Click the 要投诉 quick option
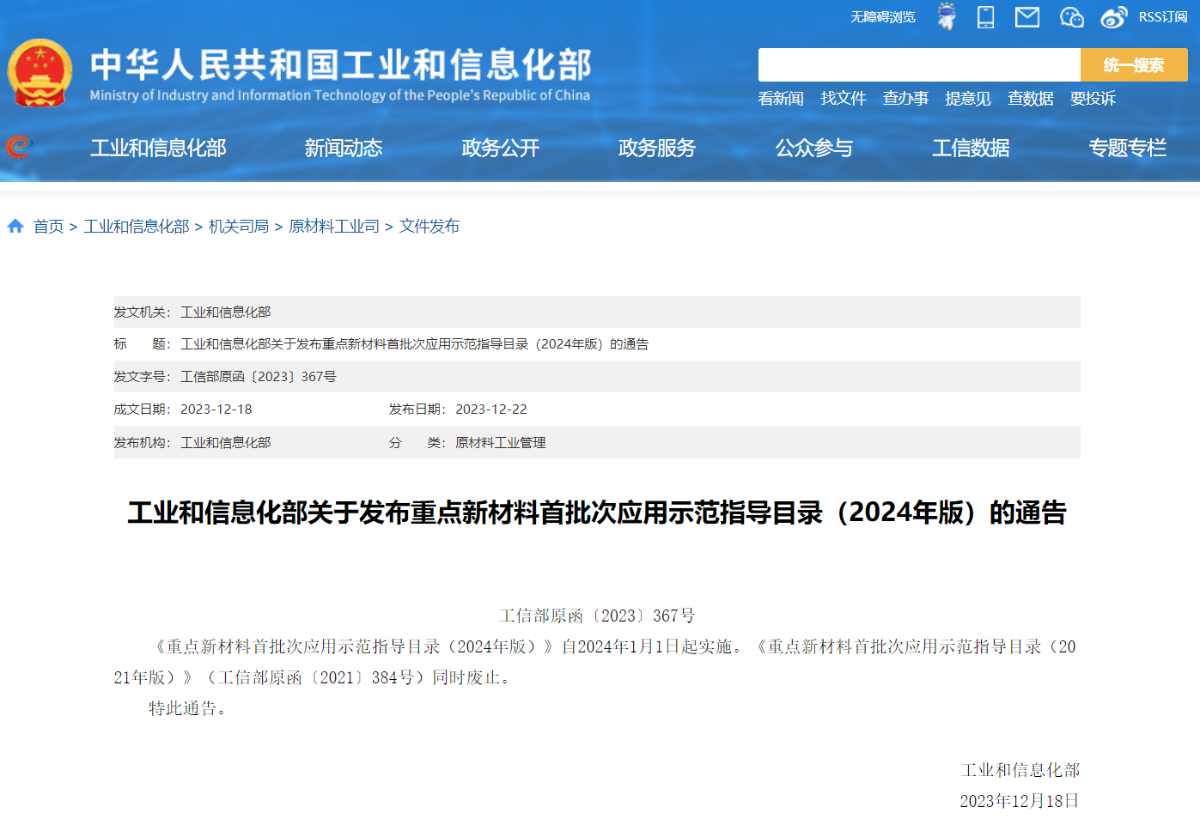Image resolution: width=1200 pixels, height=825 pixels. pos(1093,99)
